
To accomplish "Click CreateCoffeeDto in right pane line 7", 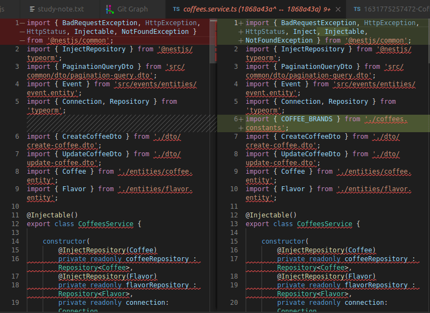I will [x=311, y=137].
